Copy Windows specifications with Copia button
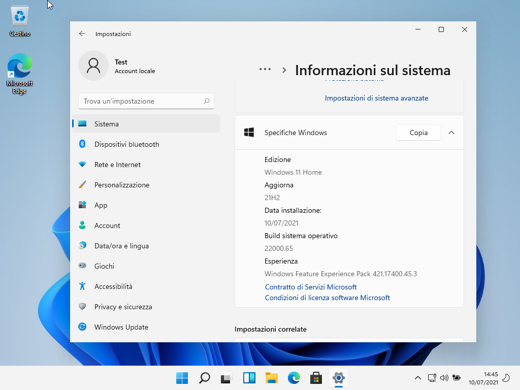The width and height of the screenshot is (520, 390). [x=418, y=133]
